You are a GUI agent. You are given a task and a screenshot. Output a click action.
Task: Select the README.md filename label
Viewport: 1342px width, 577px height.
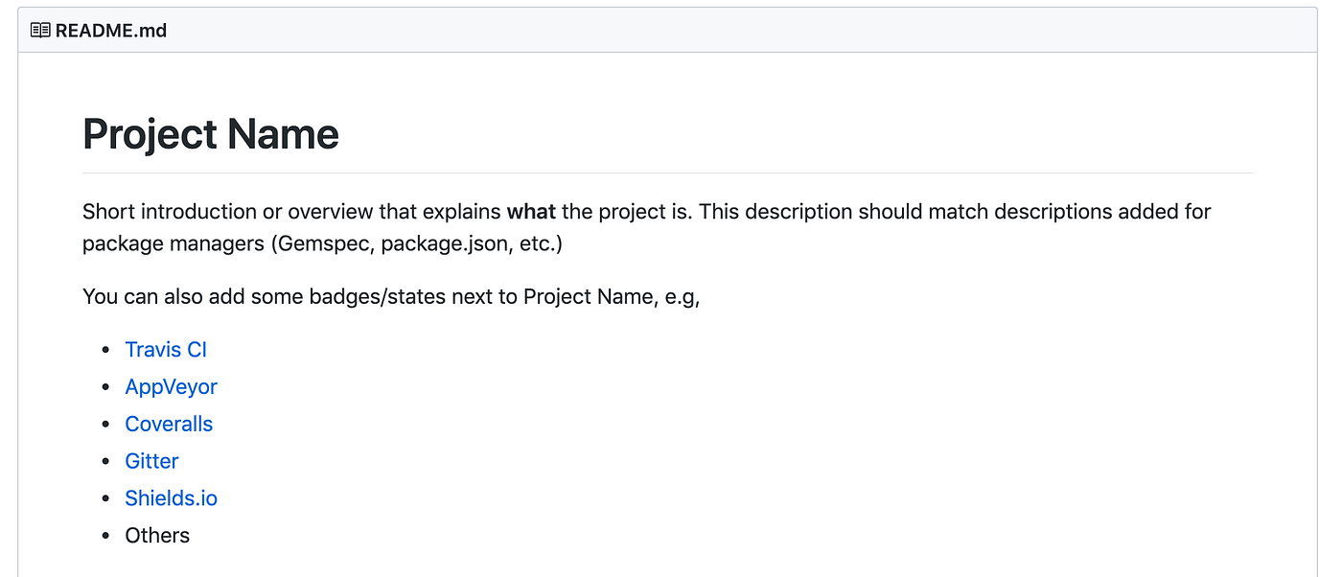point(112,30)
